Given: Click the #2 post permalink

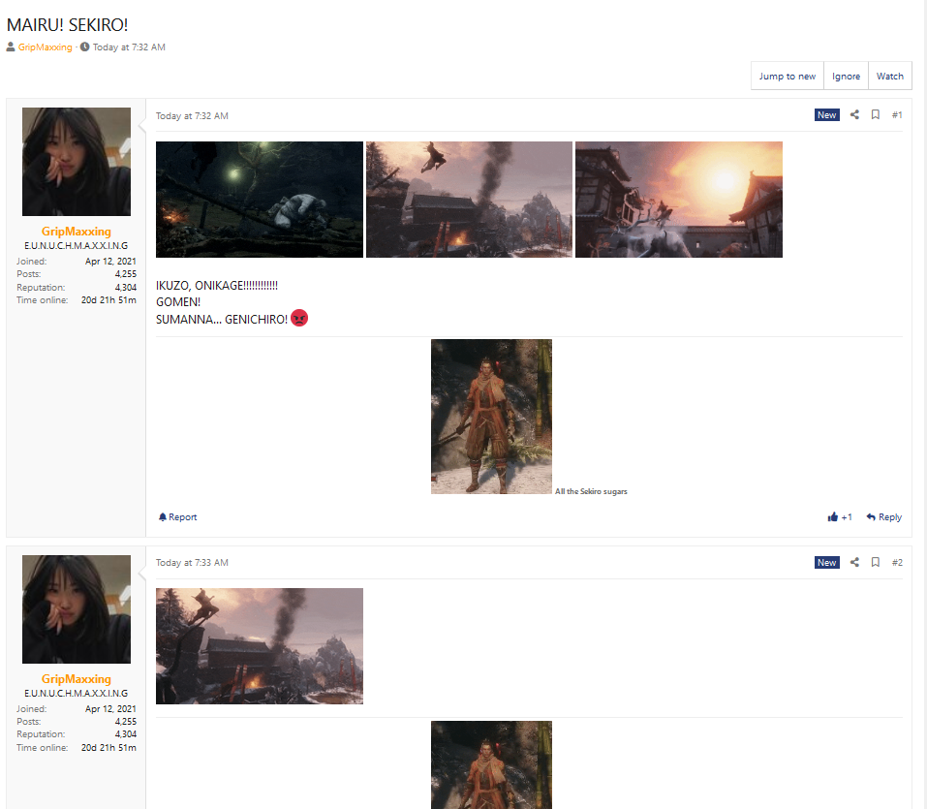Looking at the screenshot, I should (x=897, y=562).
